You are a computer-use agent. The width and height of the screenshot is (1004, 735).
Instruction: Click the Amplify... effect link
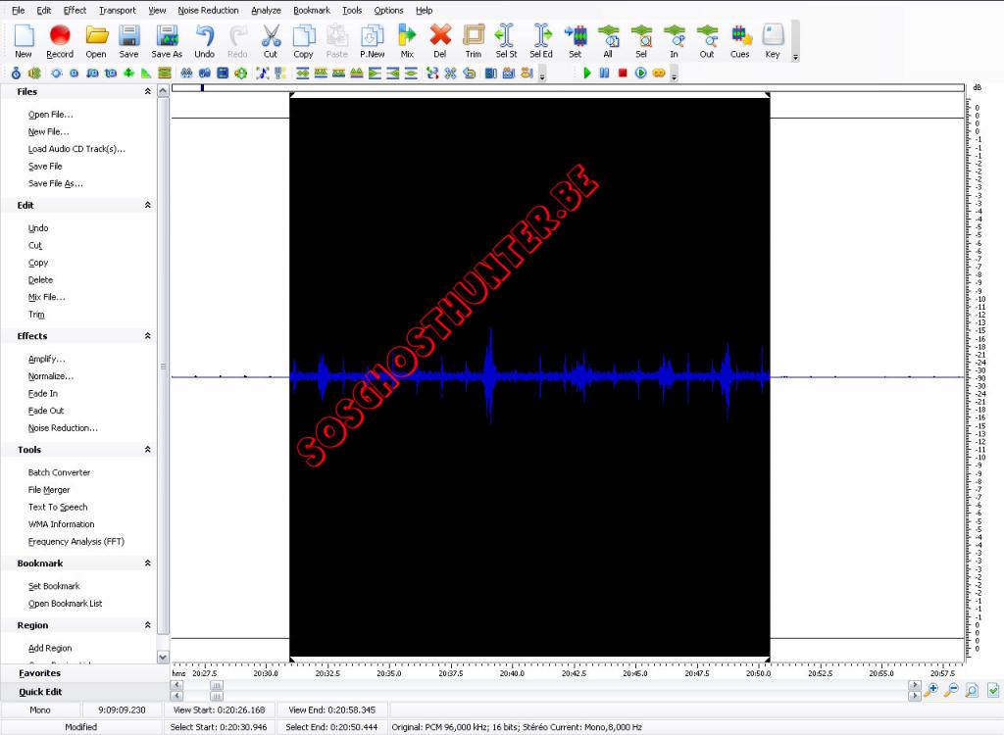tap(46, 360)
